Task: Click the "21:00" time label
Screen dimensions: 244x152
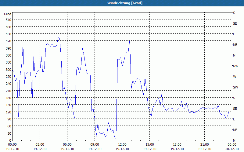Action: pyautogui.click(x=204, y=145)
